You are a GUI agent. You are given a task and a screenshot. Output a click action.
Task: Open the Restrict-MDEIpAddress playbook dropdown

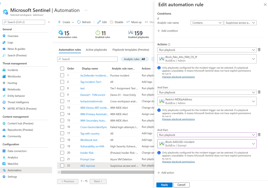tap(207, 101)
